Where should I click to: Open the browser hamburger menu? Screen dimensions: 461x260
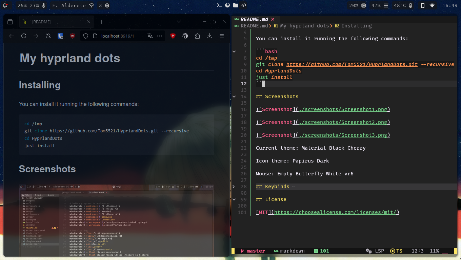tap(222, 36)
